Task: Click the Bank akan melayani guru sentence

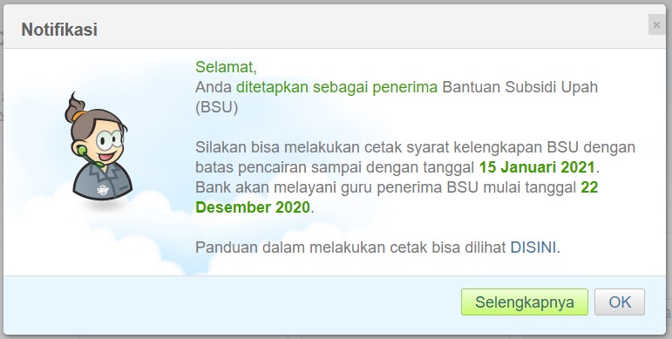Action: (x=386, y=187)
